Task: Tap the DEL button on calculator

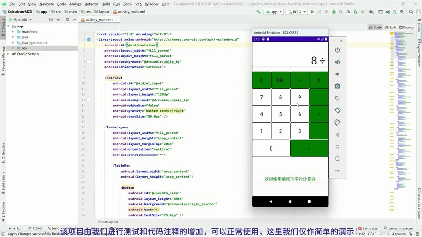Action: click(x=281, y=80)
